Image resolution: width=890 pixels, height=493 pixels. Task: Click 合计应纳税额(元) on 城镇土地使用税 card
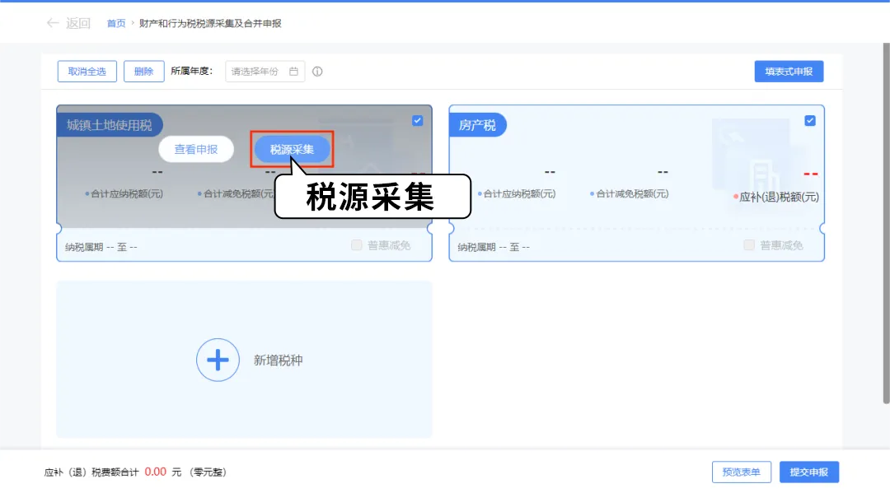127,193
